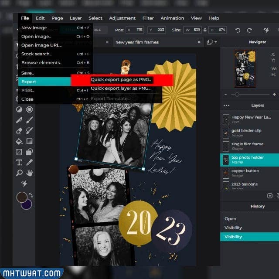Screen dimensions: 279x279
Task: Select Quick export layer as PNG
Action: (121, 88)
